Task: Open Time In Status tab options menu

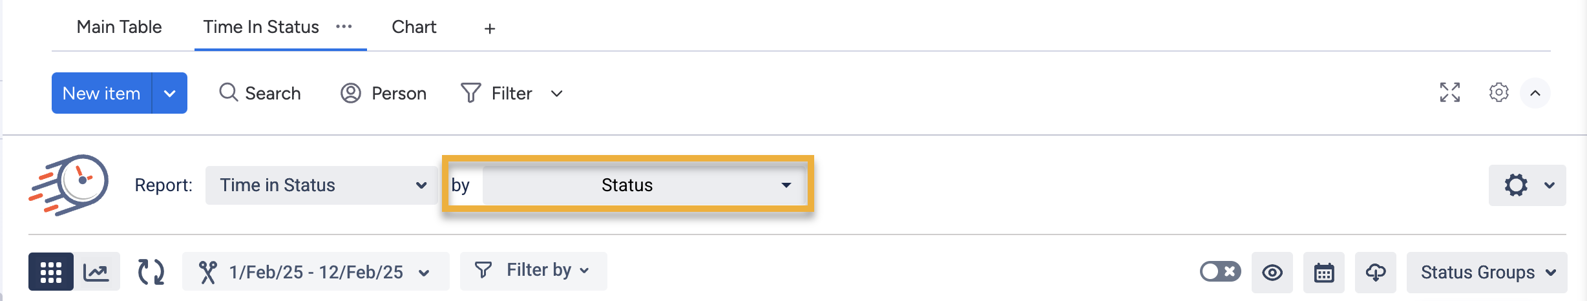Action: (x=344, y=26)
